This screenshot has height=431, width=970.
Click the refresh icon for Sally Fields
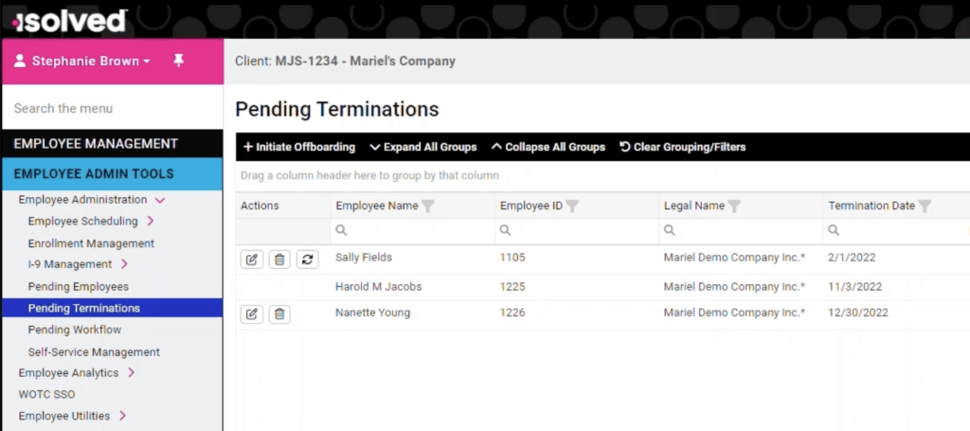pos(308,260)
